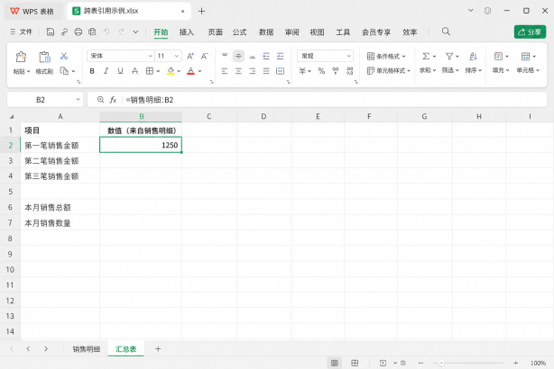Click the green 分享 share button
This screenshot has width=554, height=369.
(530, 31)
